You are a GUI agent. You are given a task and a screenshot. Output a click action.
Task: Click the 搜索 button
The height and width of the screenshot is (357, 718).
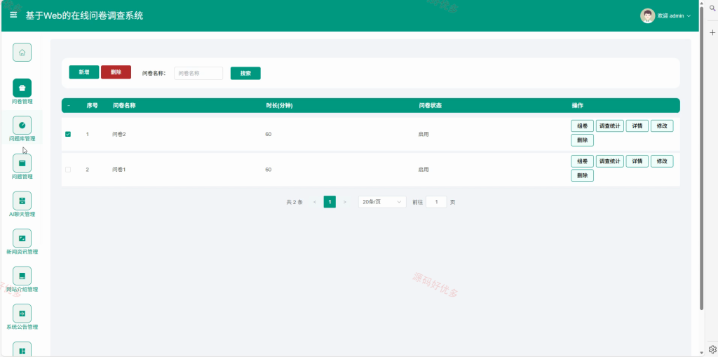(245, 74)
